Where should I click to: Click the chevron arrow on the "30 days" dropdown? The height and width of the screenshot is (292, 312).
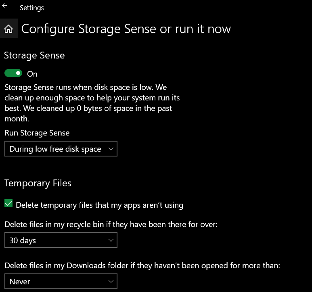click(111, 240)
